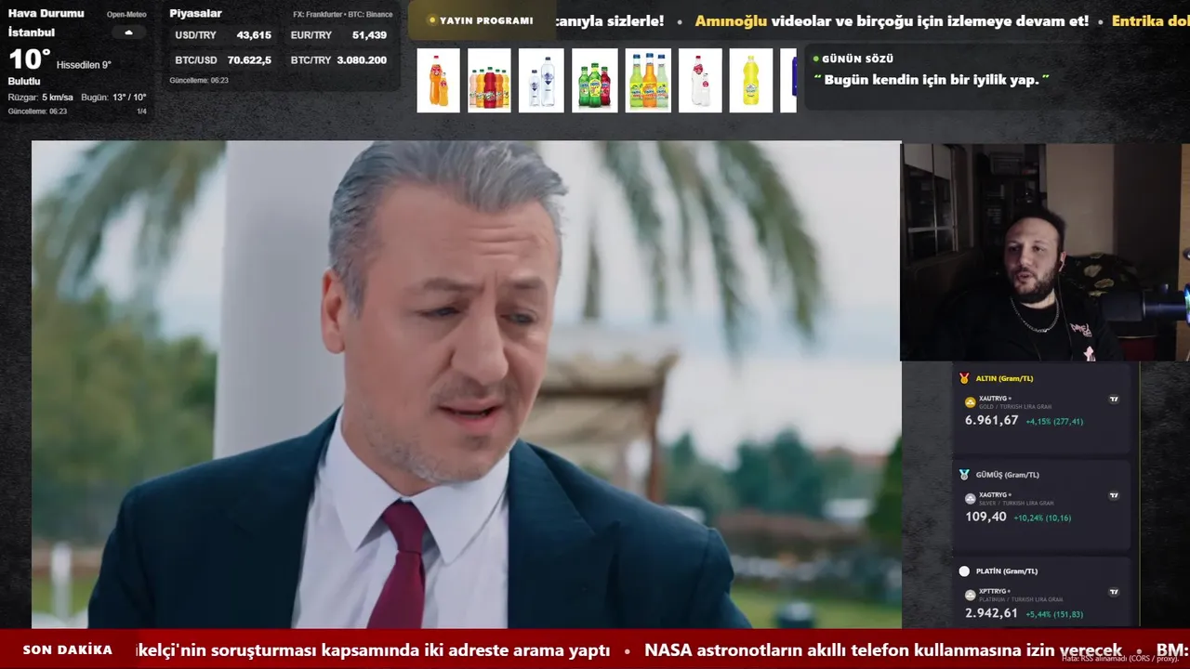Select the yellow lemonade bottle thumbnail
Viewport: 1190px width, 669px height.
pyautogui.click(x=751, y=81)
